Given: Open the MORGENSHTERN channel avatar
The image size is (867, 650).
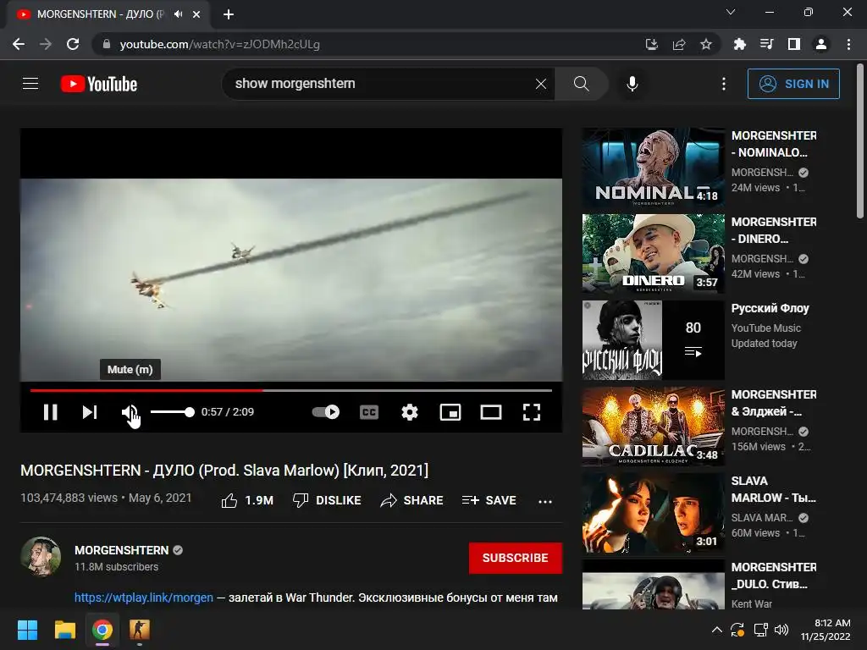Looking at the screenshot, I should coord(41,556).
